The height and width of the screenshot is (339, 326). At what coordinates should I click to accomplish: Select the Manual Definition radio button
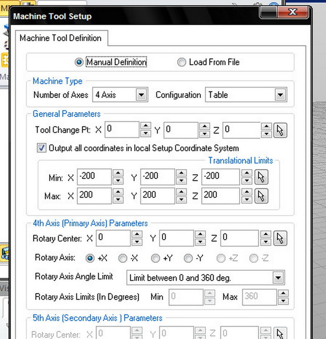tap(79, 62)
